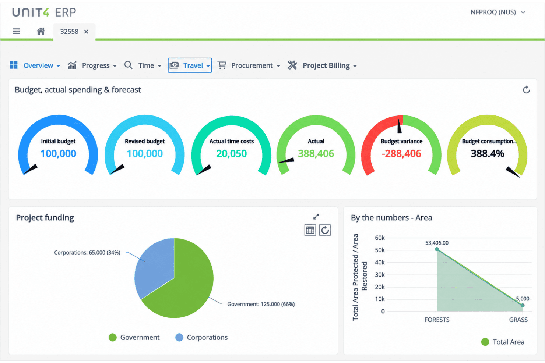Switch to the 32558 tab
545x363 pixels.
(x=74, y=32)
